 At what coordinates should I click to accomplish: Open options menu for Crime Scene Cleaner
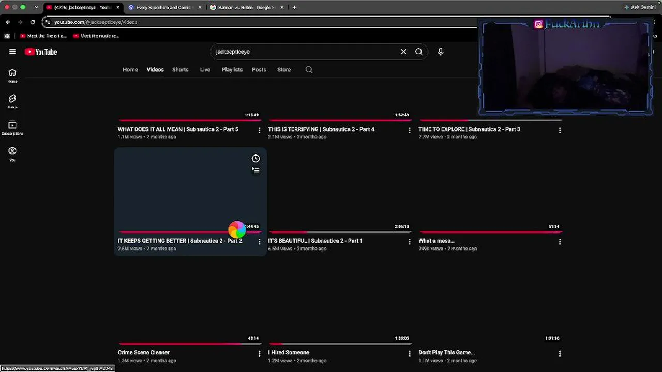tap(259, 353)
